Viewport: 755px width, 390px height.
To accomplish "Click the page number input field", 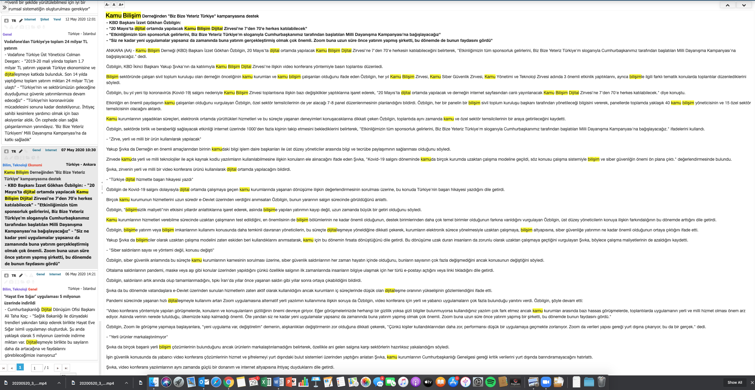I will coord(37,368).
